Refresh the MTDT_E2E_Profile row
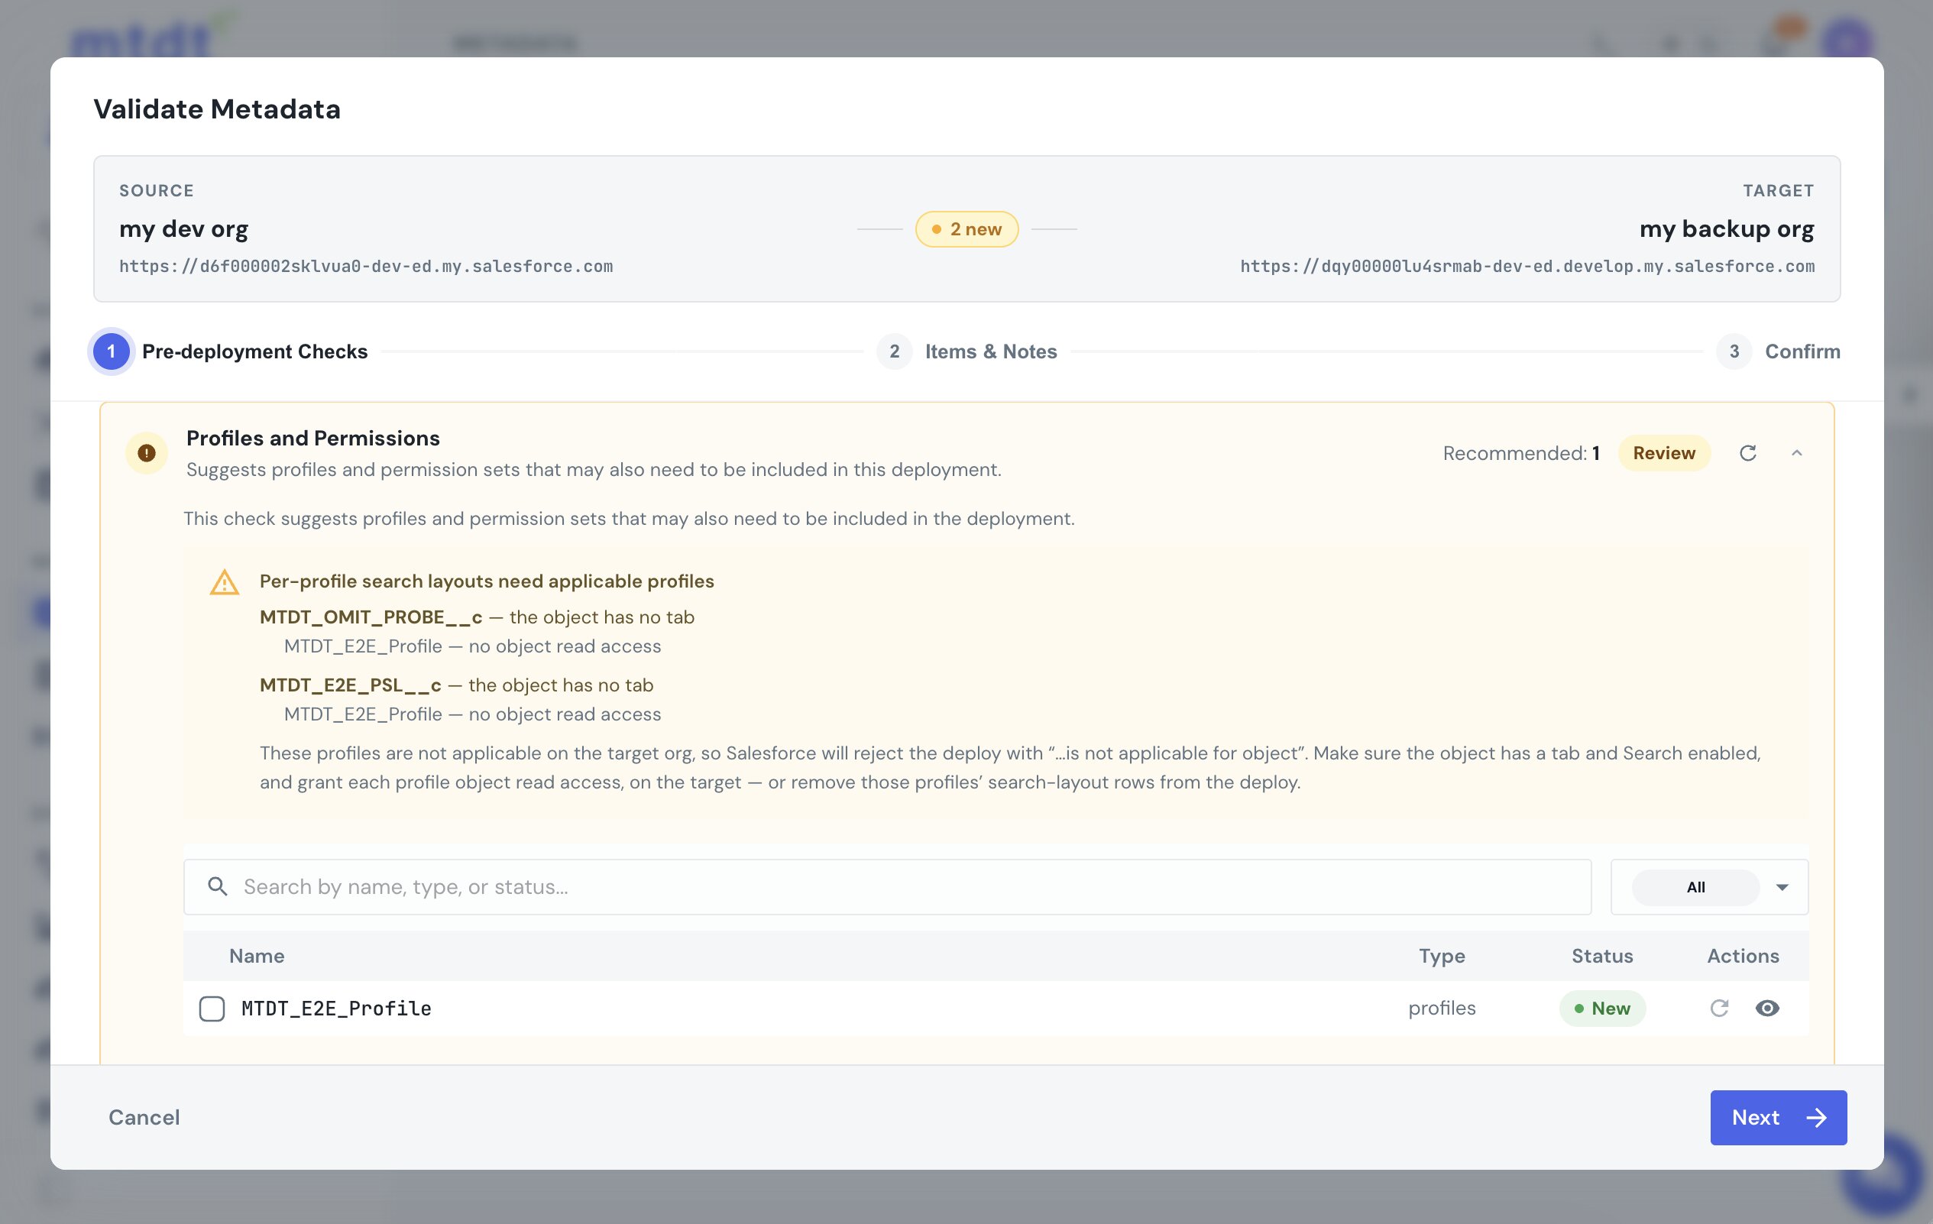1933x1224 pixels. pos(1718,1008)
